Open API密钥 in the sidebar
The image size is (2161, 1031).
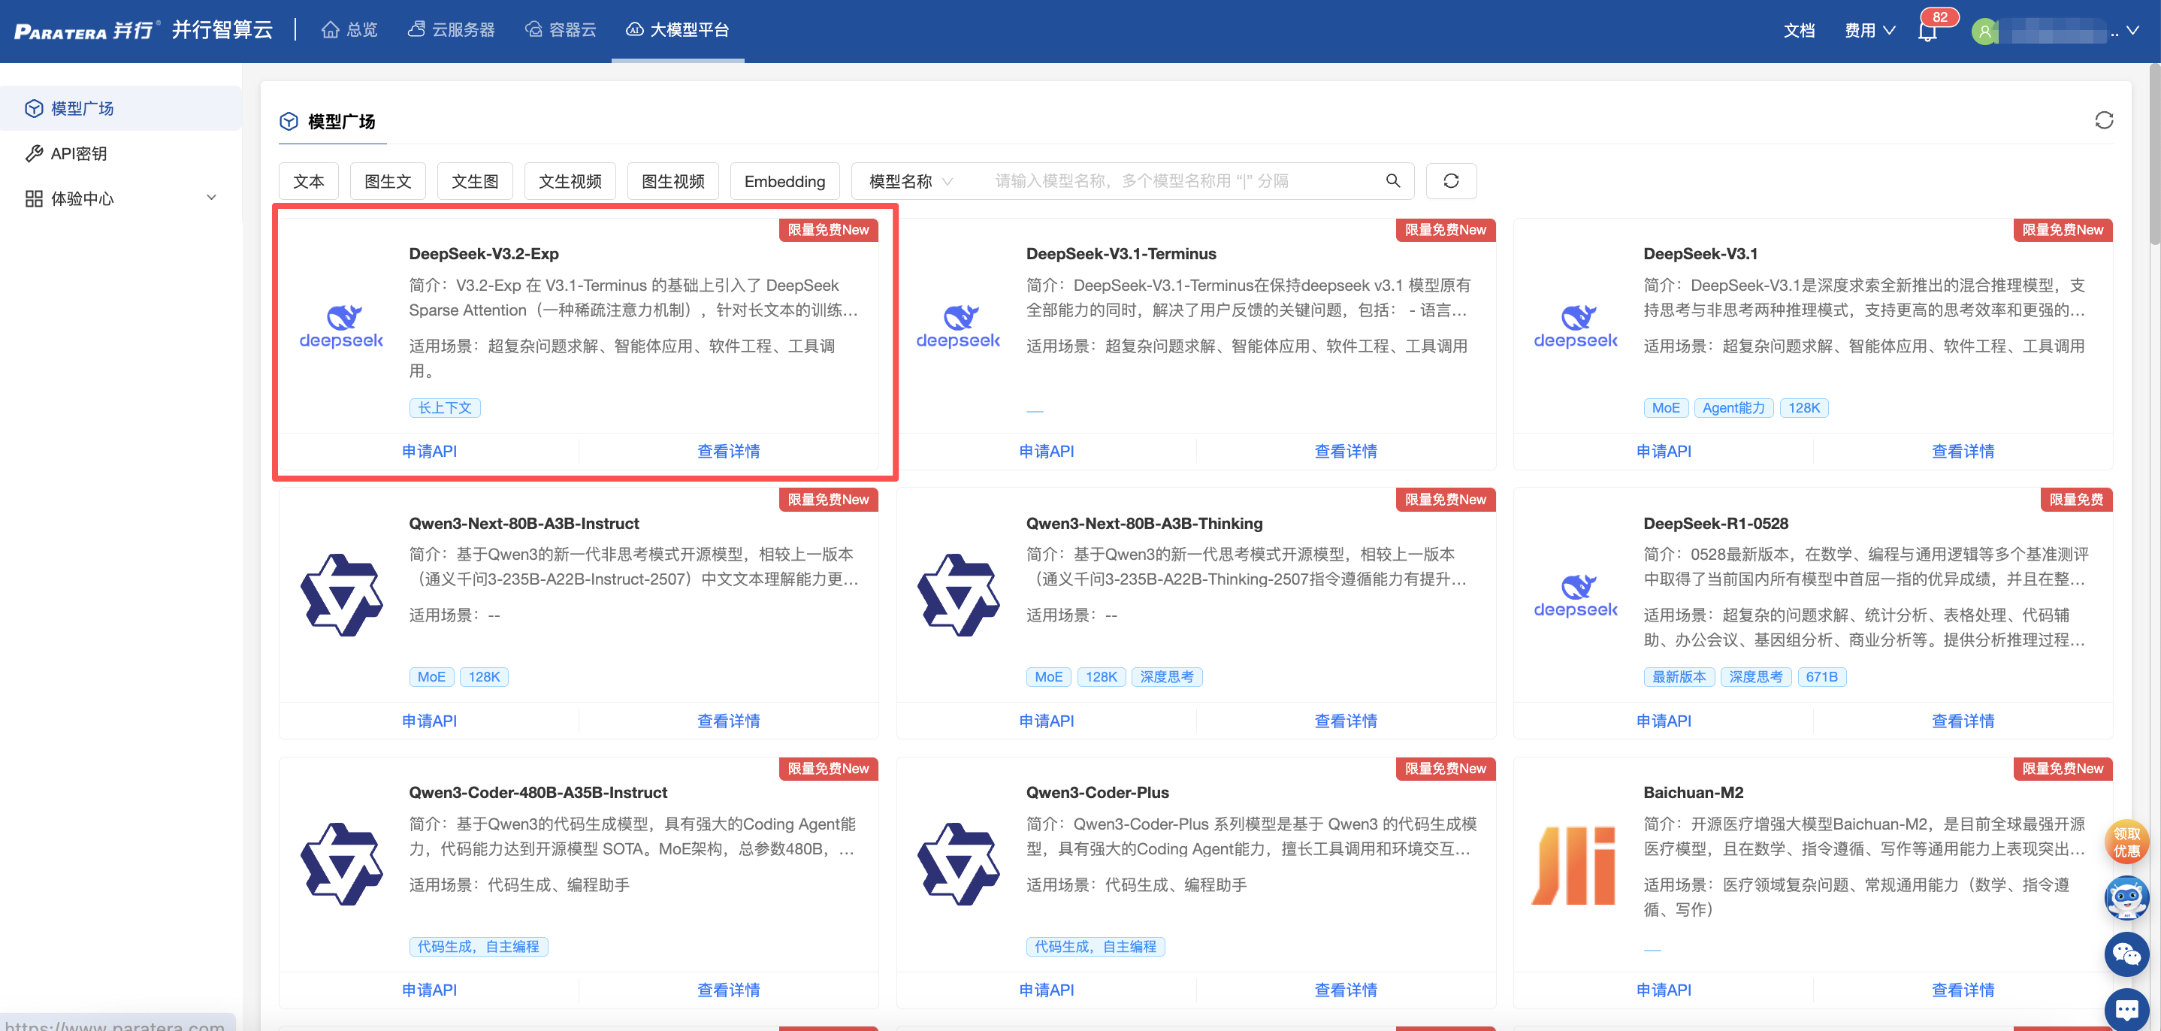(x=79, y=153)
